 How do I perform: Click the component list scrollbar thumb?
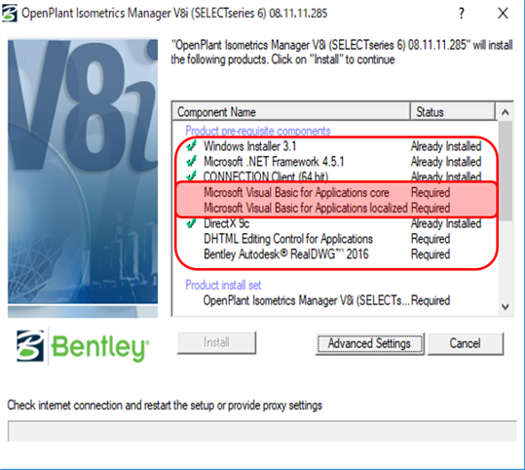coord(506,172)
